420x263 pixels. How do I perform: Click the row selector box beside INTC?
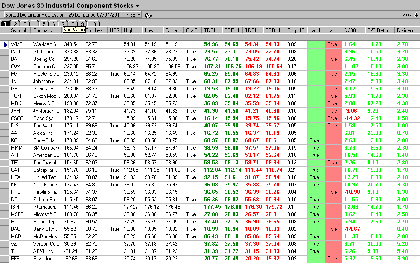coord(4,52)
